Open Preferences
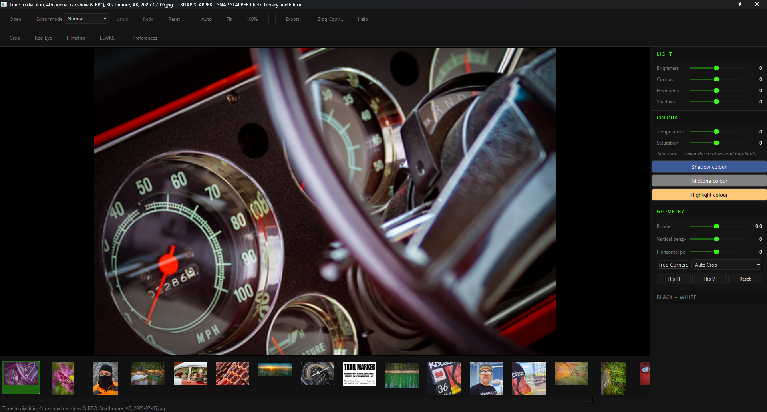 point(145,38)
